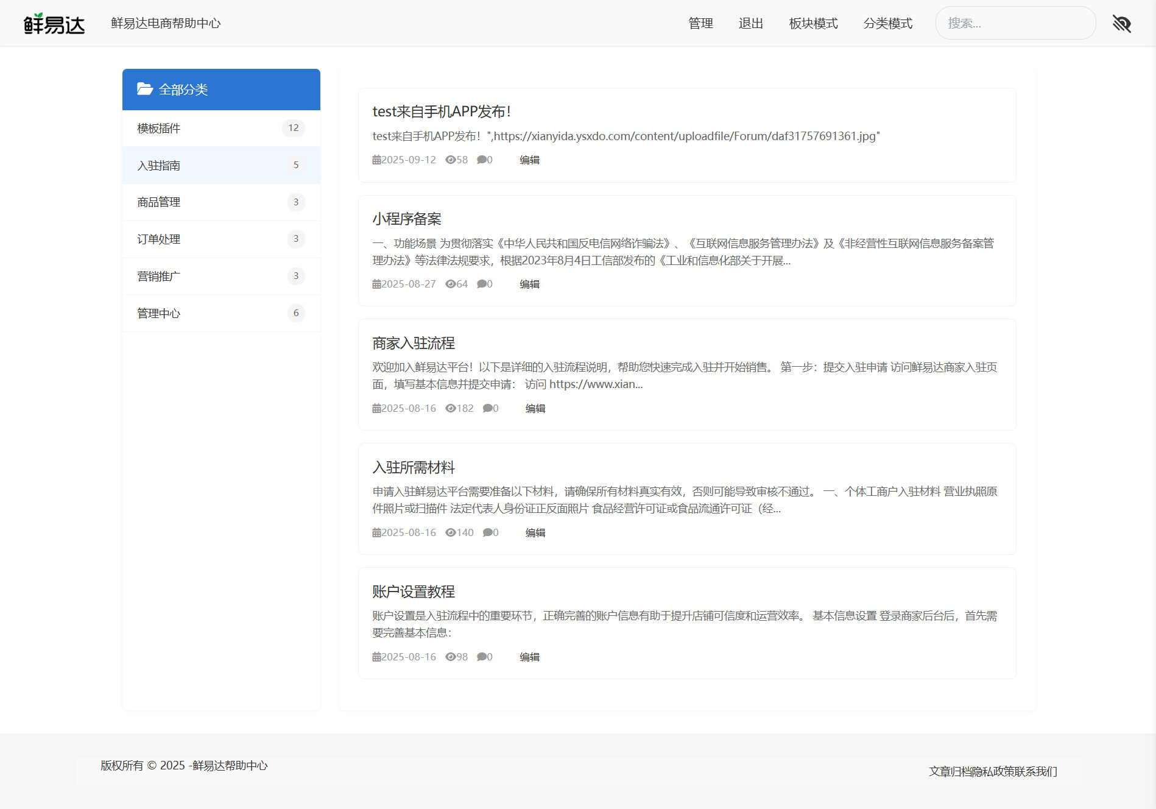Click the comment bubble icon on 商家入驻流程 post

pos(487,409)
